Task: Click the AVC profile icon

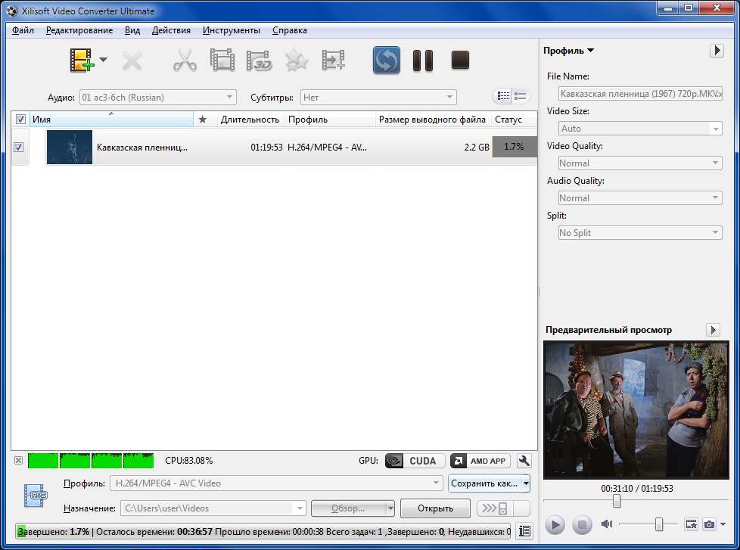Action: 36,496
